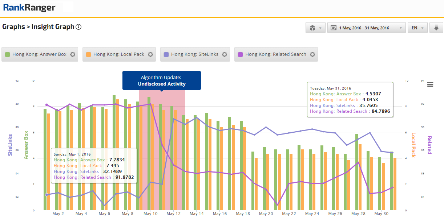Click the purple Related Search color swatch
The image size is (444, 219).
240,54
